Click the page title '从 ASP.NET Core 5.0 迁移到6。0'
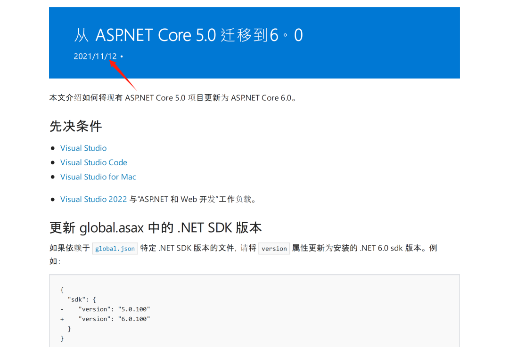The height and width of the screenshot is (347, 509). pyautogui.click(x=189, y=35)
